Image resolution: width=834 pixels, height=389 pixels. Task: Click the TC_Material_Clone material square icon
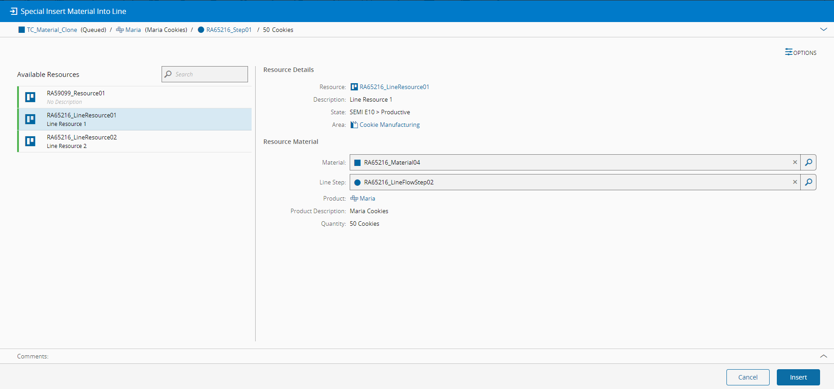coord(22,30)
